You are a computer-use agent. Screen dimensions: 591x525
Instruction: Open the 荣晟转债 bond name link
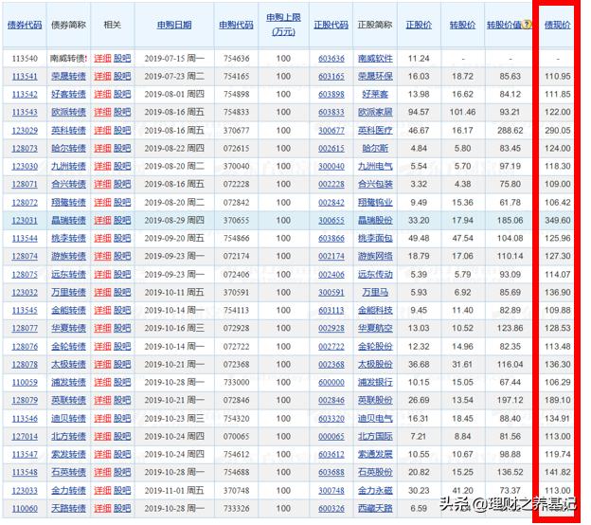pos(68,77)
